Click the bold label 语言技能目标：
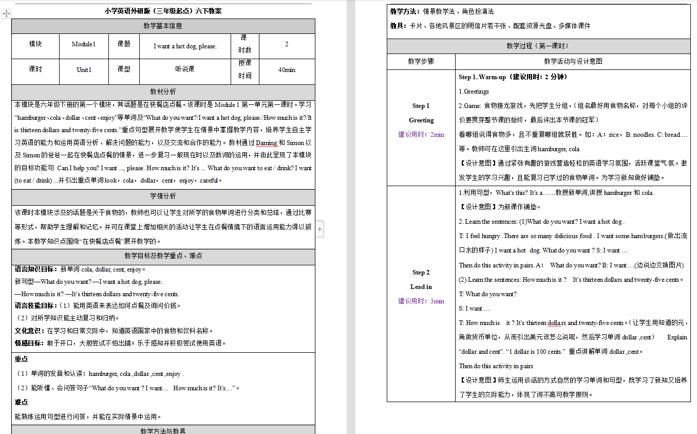This screenshot has height=434, width=697. 36,306
